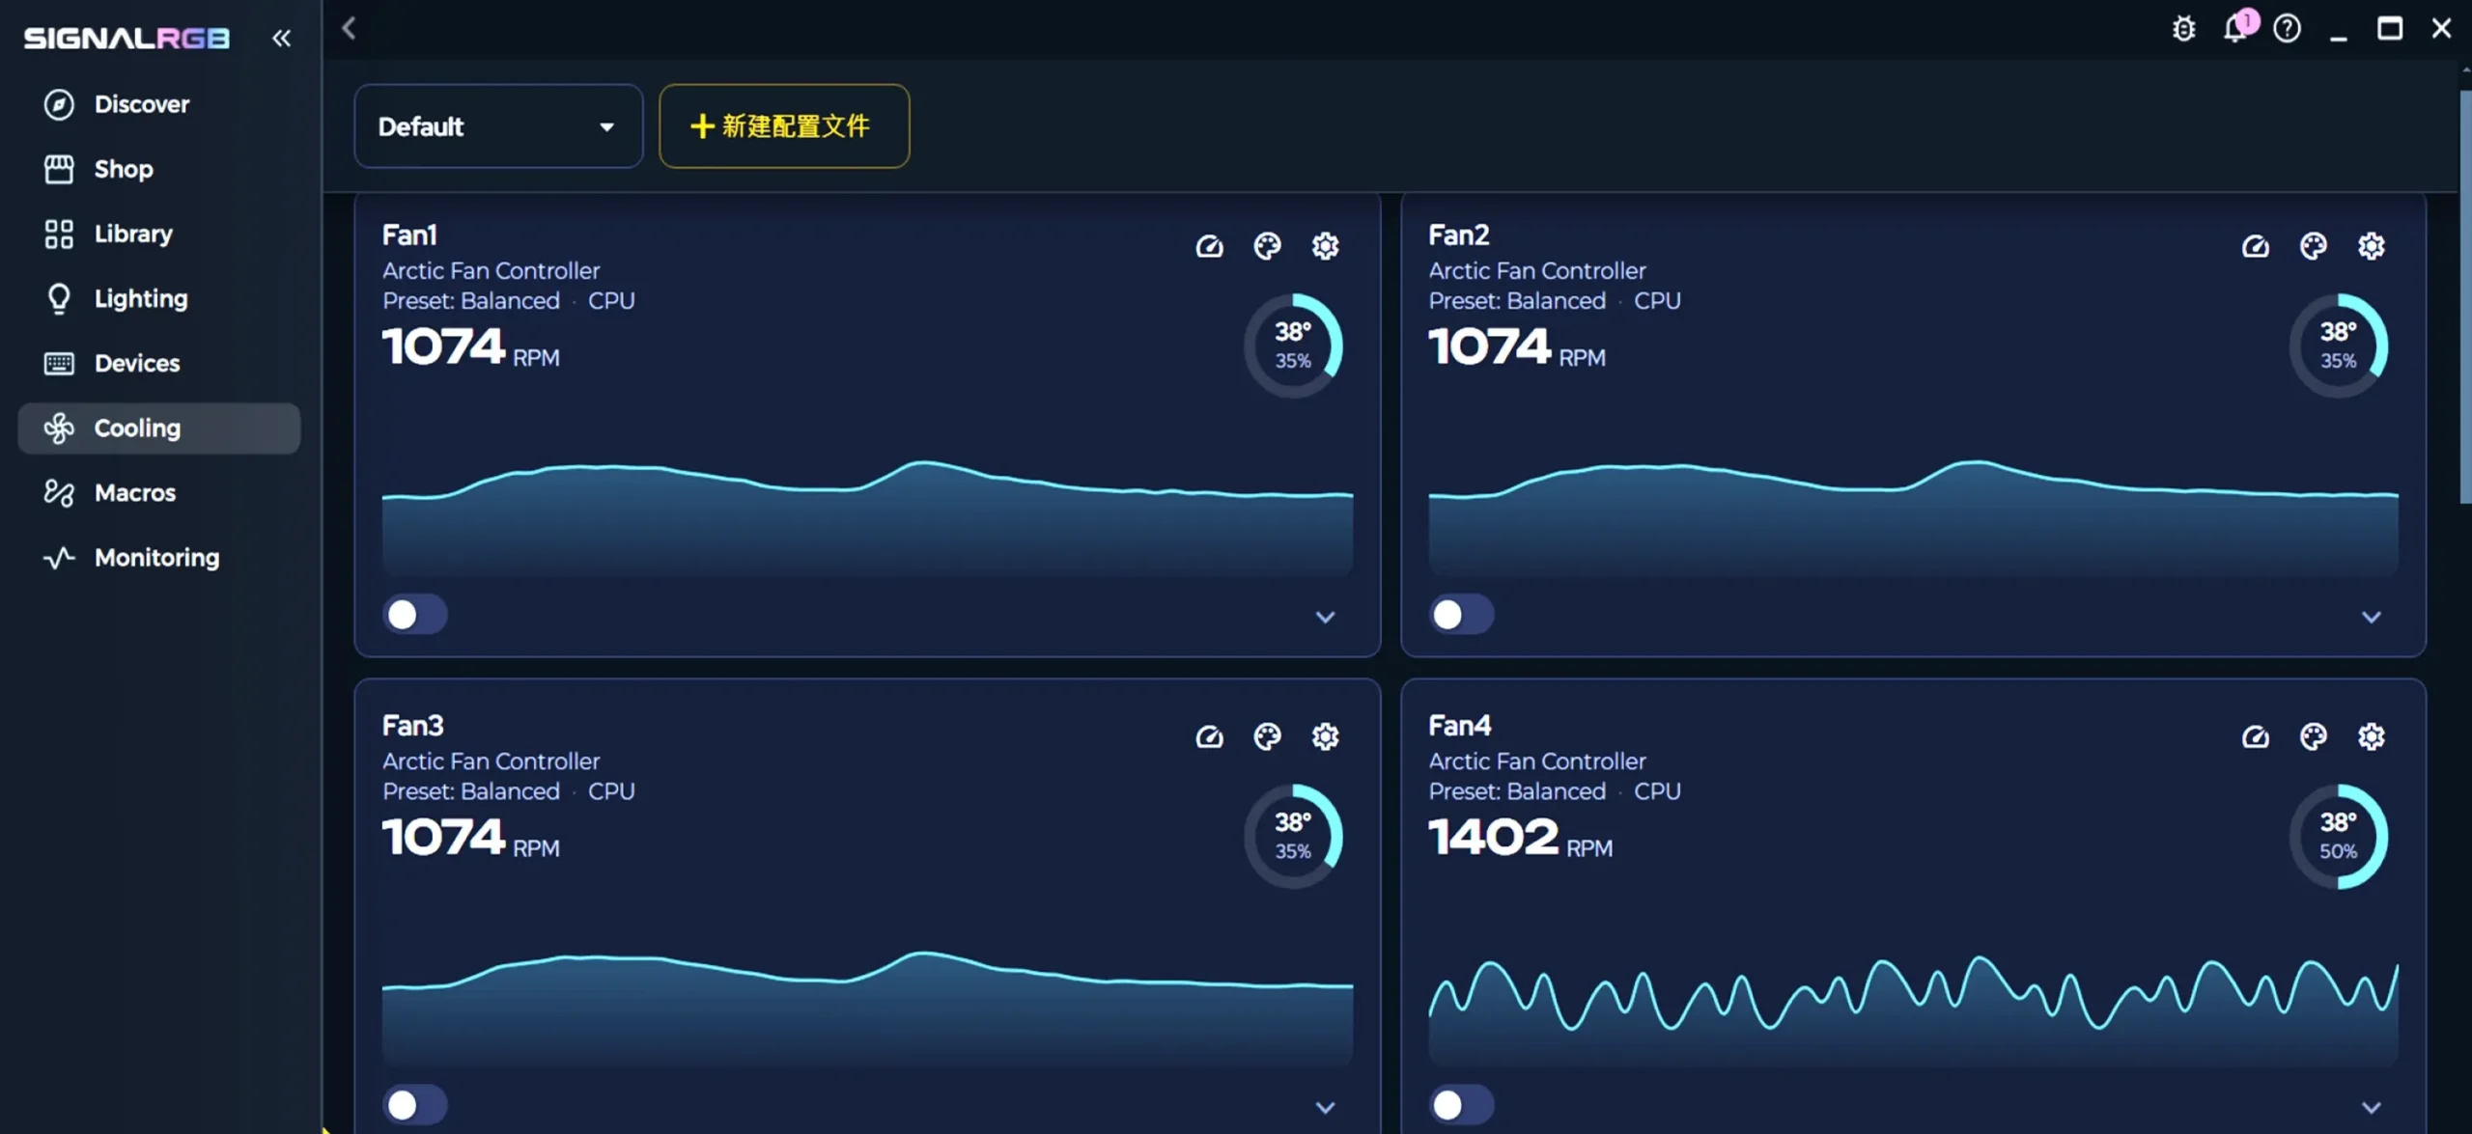The width and height of the screenshot is (2472, 1134).
Task: Expand the Fan2 card chevron
Action: pyautogui.click(x=2371, y=617)
